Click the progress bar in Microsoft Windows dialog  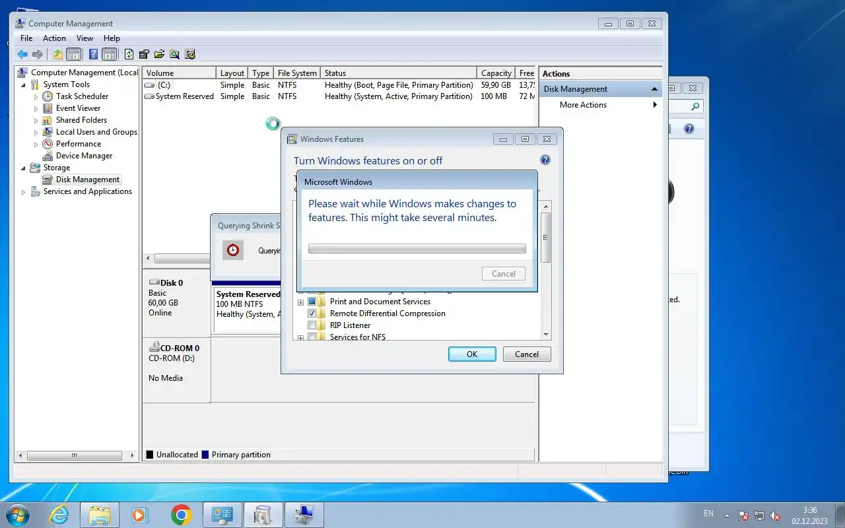point(417,249)
